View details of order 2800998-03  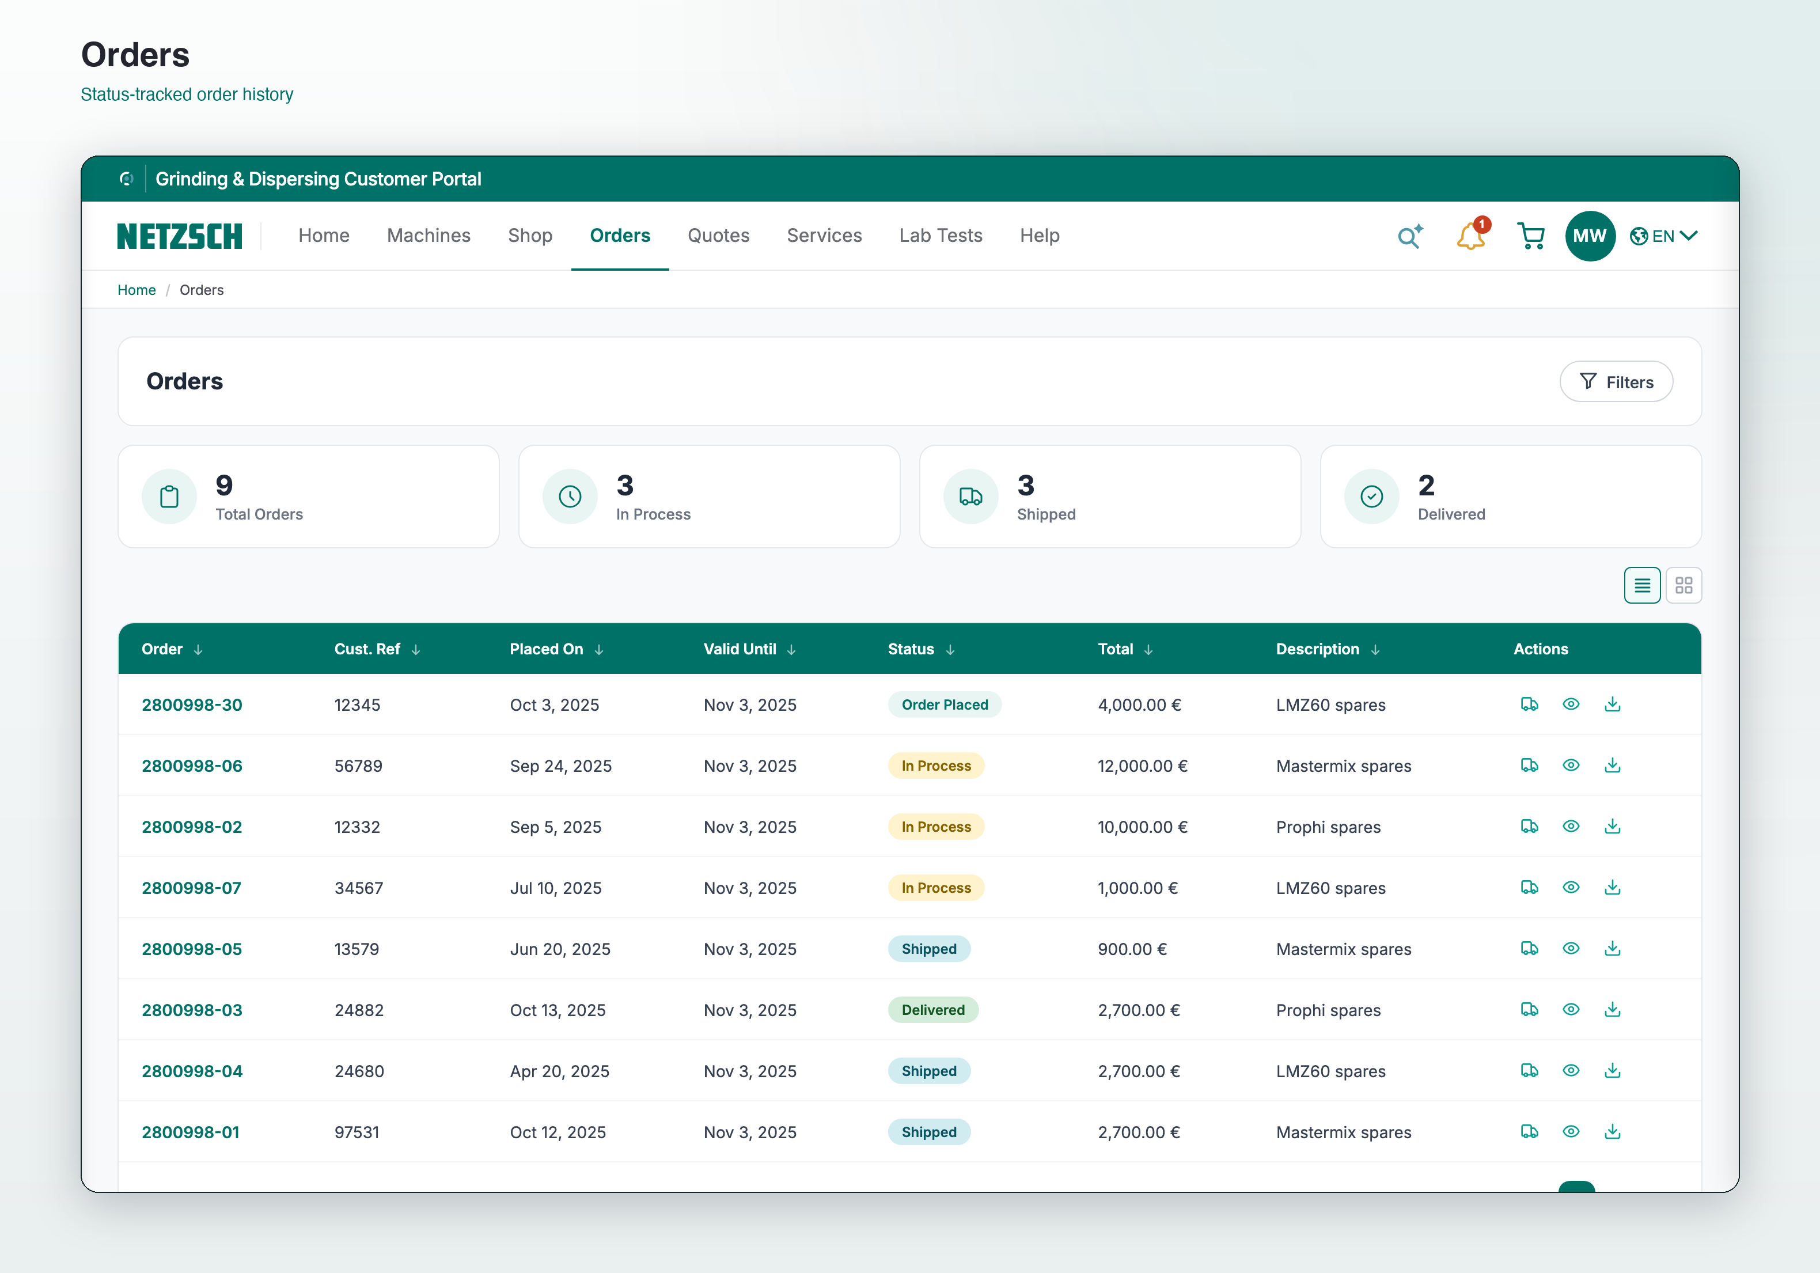1571,1009
